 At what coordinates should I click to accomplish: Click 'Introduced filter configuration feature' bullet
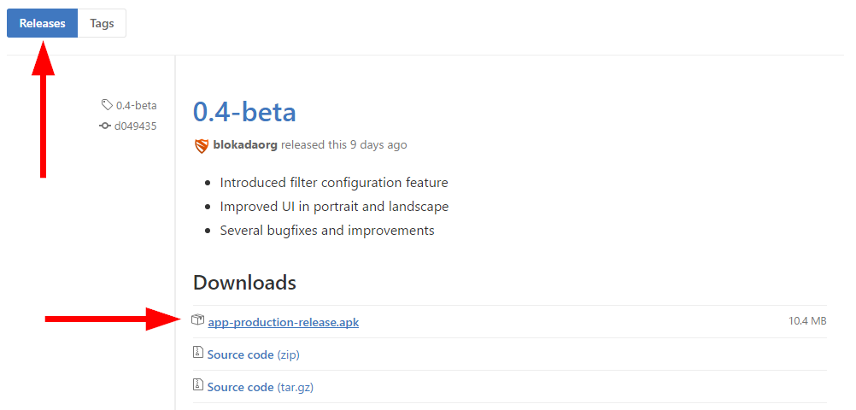[x=334, y=182]
